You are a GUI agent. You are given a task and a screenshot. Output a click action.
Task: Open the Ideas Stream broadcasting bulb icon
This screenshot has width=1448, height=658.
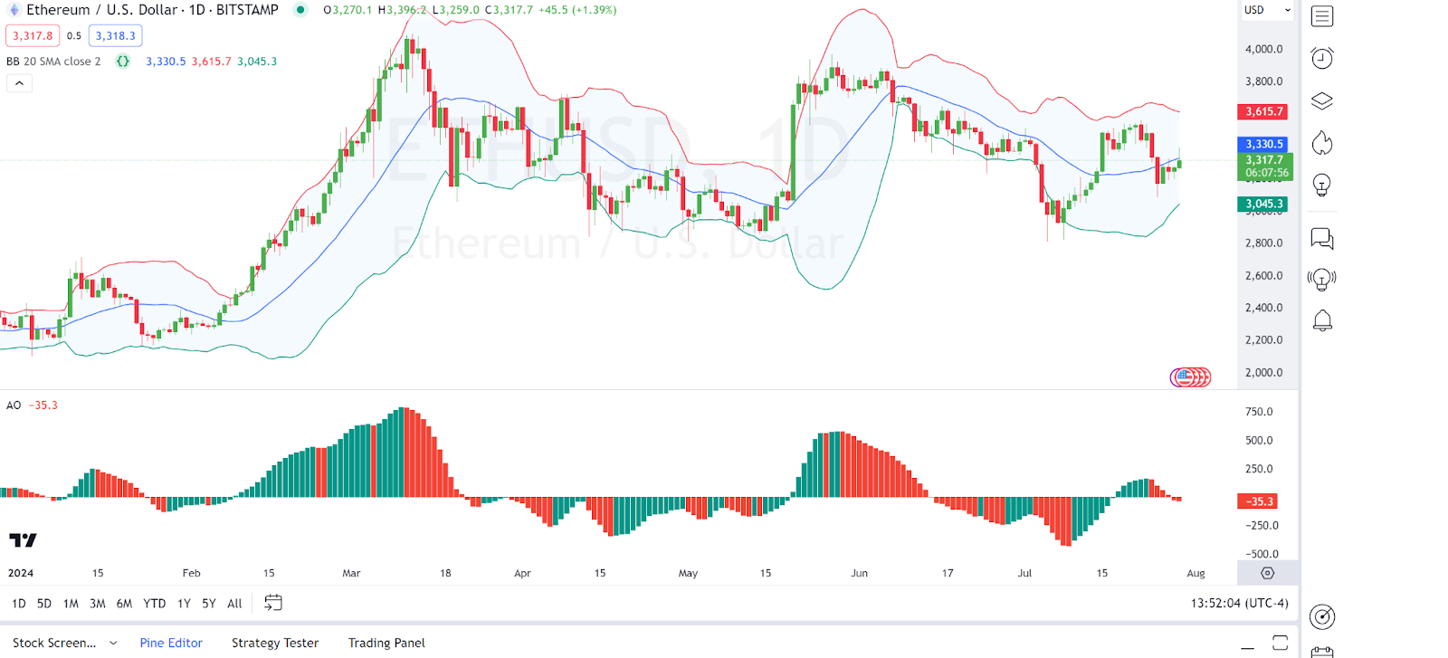[1322, 279]
